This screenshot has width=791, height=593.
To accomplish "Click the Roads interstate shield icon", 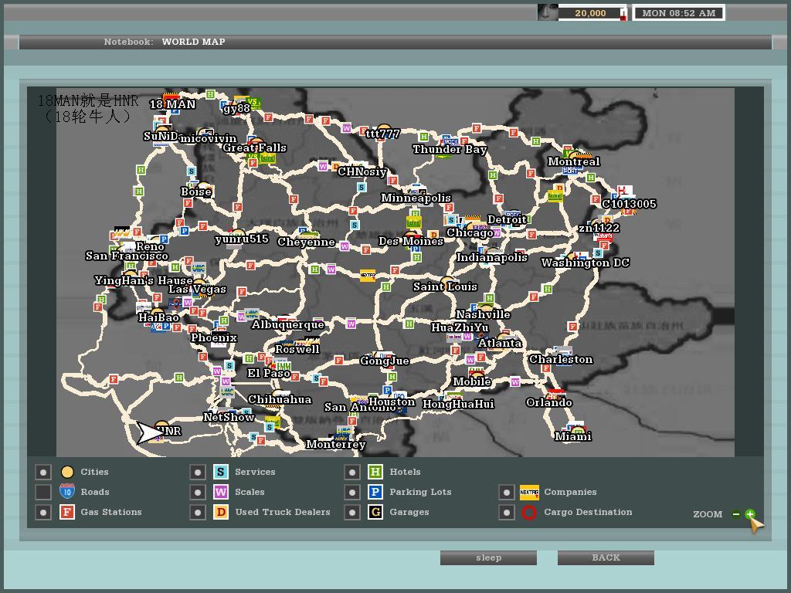I will (x=67, y=492).
